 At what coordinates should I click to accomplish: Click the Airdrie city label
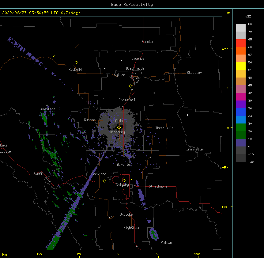124,165
